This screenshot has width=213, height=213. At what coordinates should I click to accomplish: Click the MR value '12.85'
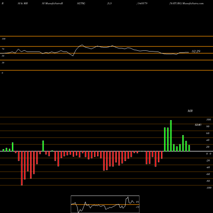pos(198,125)
